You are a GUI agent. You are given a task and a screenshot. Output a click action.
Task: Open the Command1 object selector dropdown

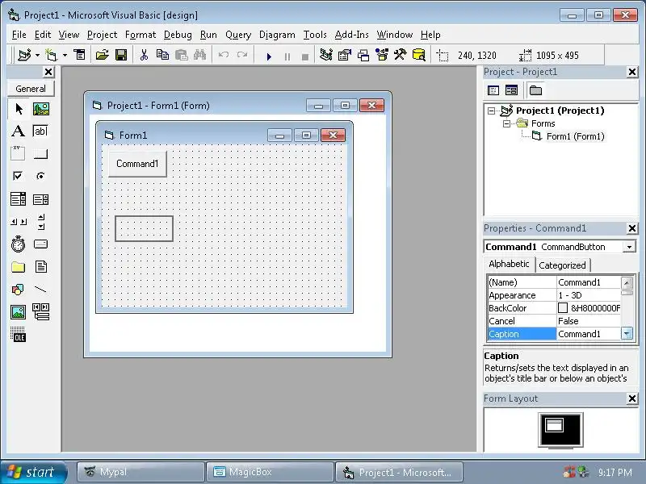click(x=629, y=247)
